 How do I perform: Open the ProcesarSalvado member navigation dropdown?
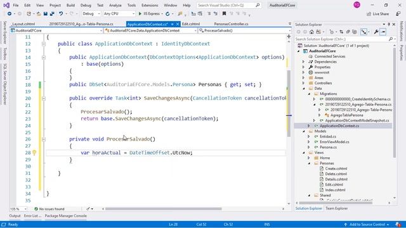click(x=245, y=30)
